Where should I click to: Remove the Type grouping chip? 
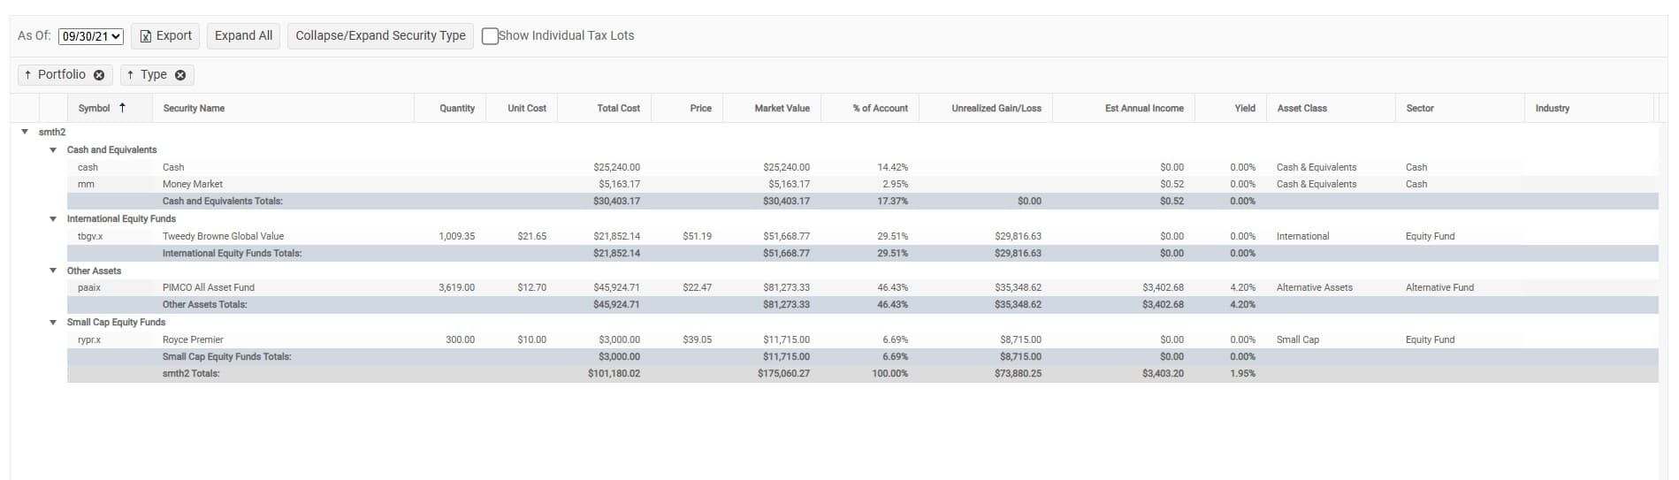click(x=180, y=75)
